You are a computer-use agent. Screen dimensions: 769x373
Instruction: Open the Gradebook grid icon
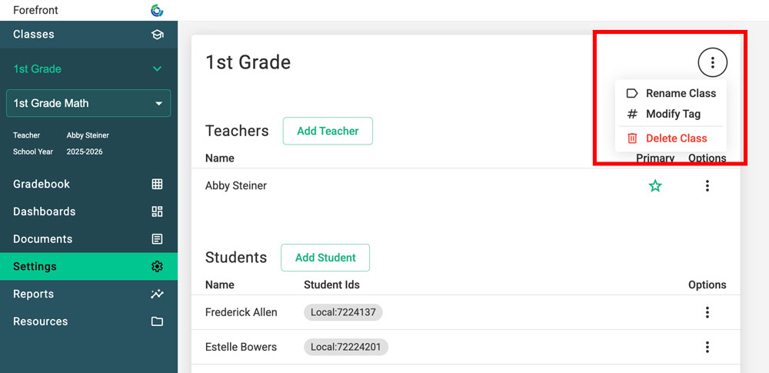[x=157, y=184]
